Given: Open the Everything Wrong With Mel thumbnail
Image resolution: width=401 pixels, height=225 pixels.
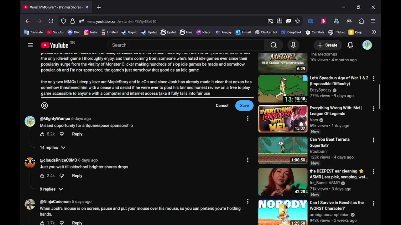Looking at the screenshot, I should [283, 119].
